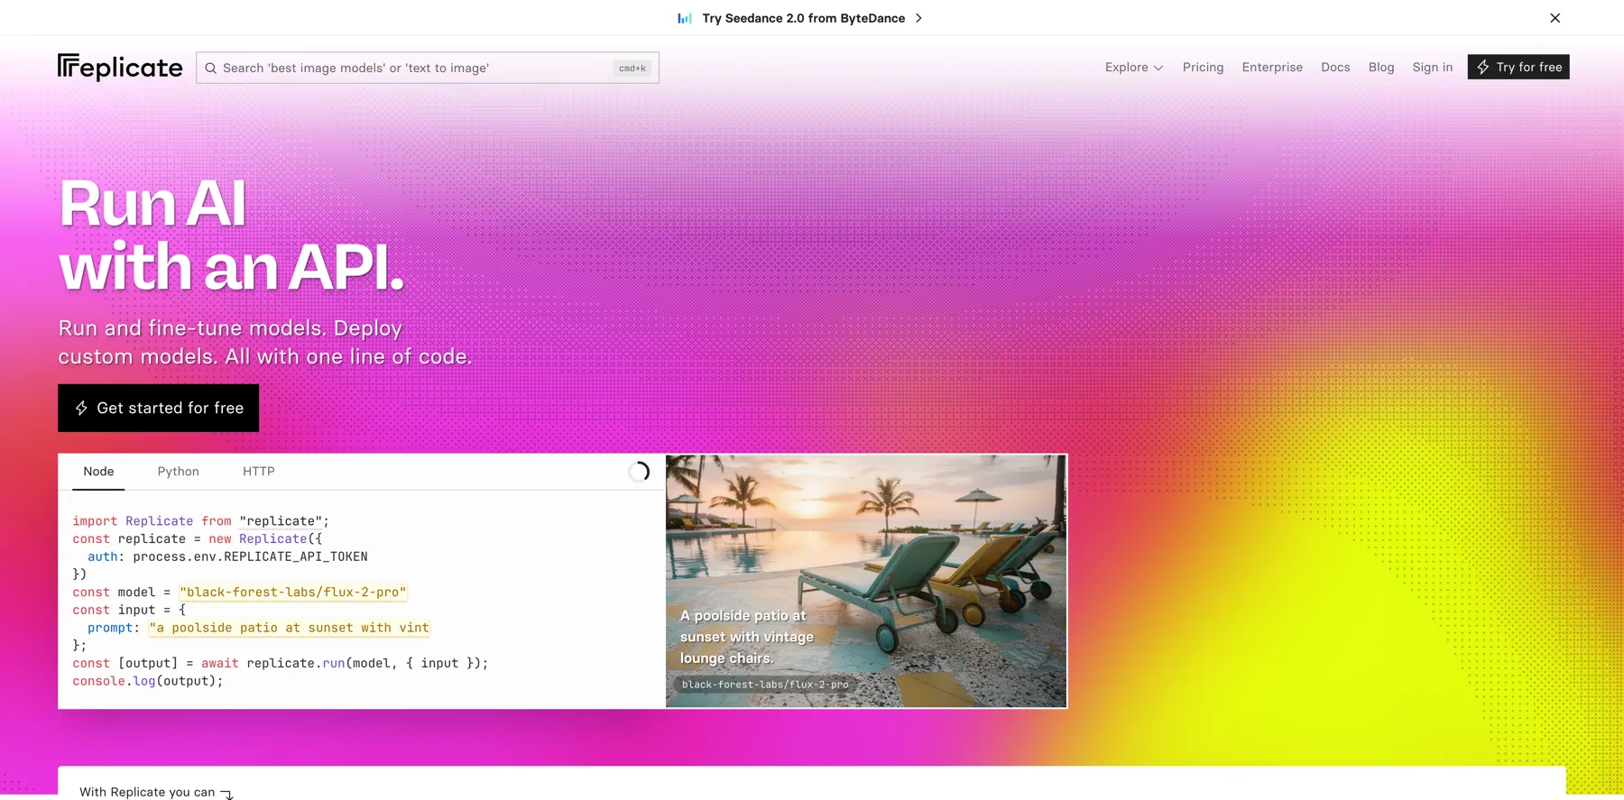Click the banner arrow after ByteDance
The height and width of the screenshot is (800, 1624).
(x=918, y=18)
